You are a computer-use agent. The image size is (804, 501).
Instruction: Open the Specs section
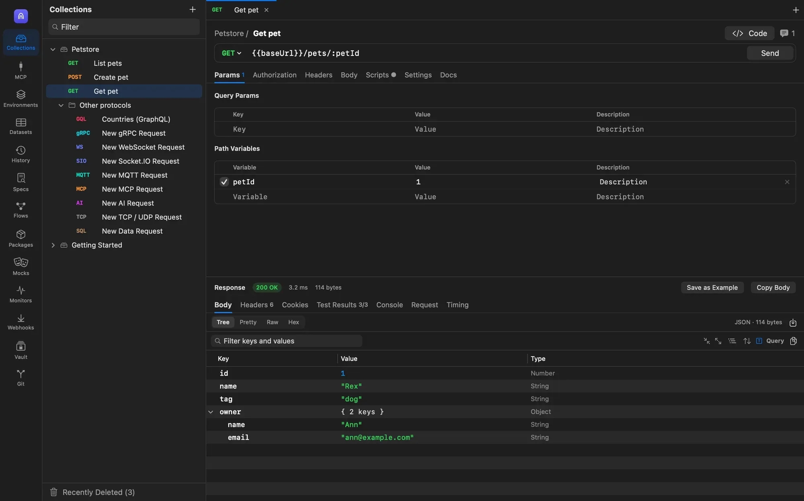pyautogui.click(x=21, y=183)
